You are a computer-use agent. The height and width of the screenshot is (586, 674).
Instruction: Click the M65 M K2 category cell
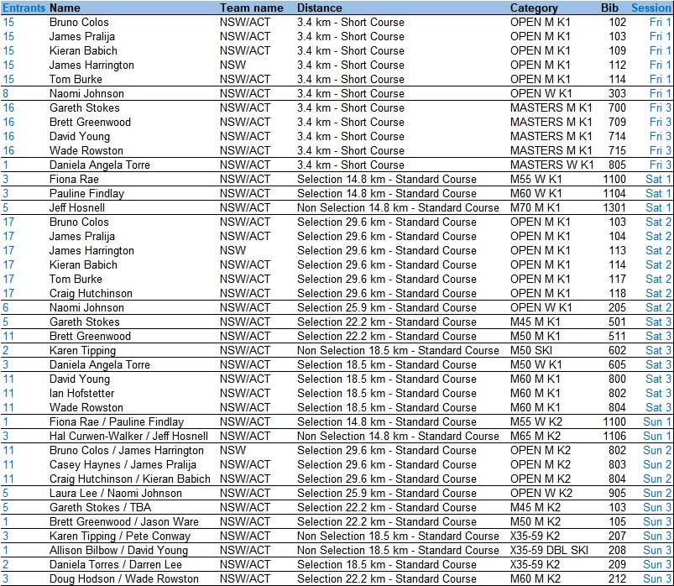pyautogui.click(x=536, y=437)
